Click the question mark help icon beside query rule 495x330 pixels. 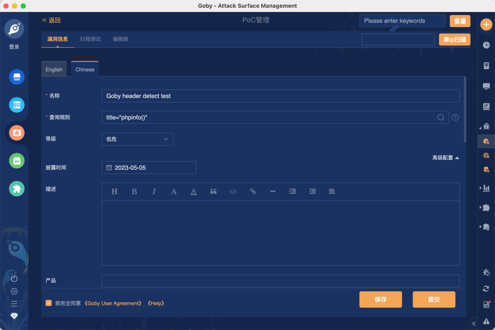(455, 117)
